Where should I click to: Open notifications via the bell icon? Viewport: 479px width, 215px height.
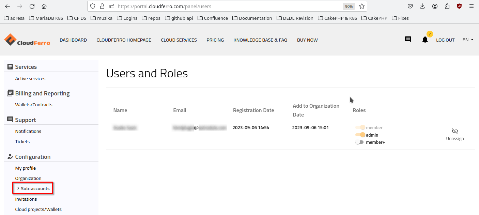click(424, 40)
